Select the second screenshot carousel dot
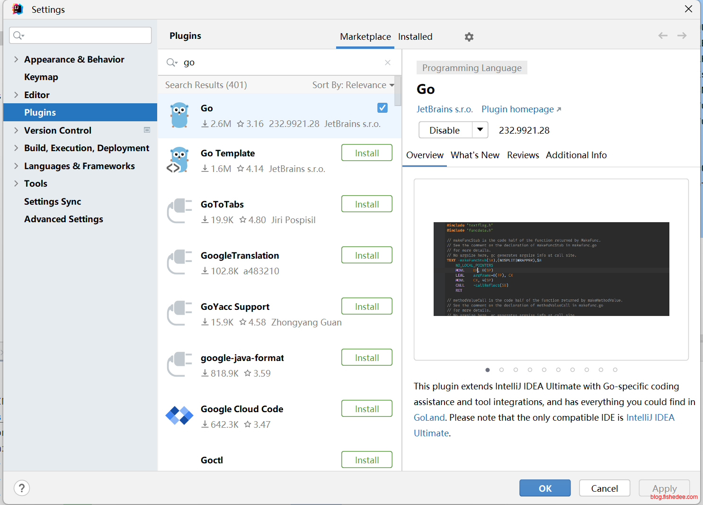The width and height of the screenshot is (703, 505). pos(501,370)
